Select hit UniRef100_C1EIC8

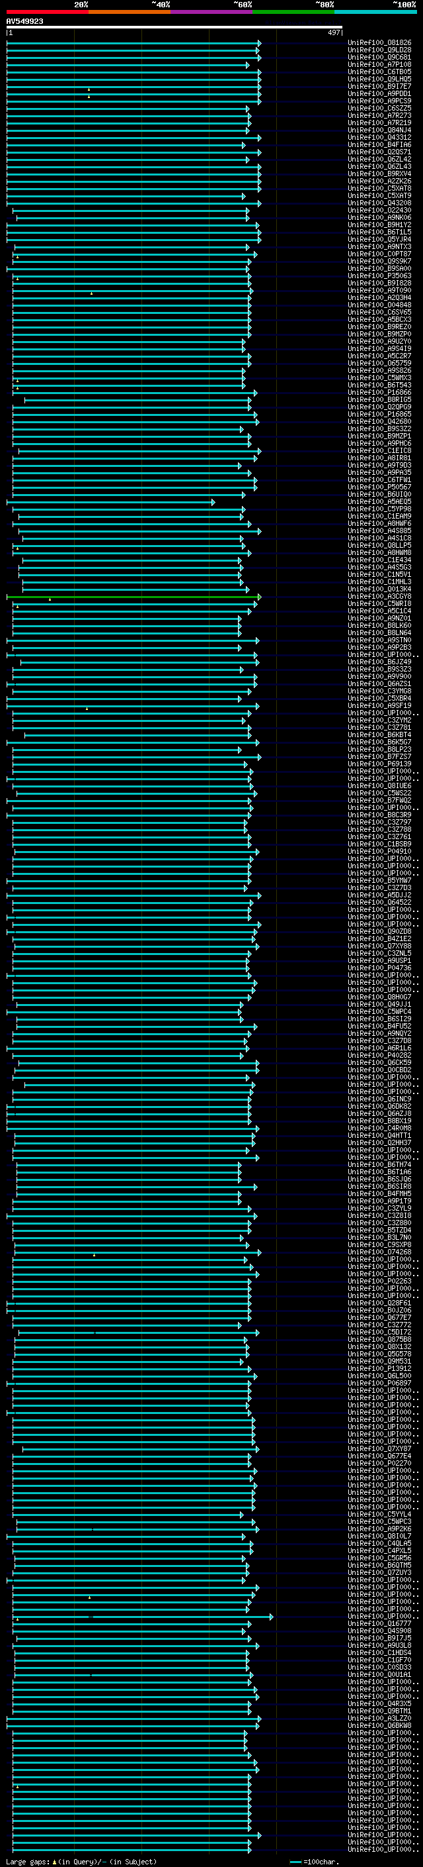[x=379, y=451]
